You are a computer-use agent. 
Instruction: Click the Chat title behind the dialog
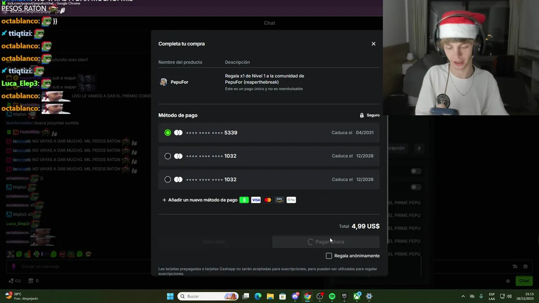(269, 23)
